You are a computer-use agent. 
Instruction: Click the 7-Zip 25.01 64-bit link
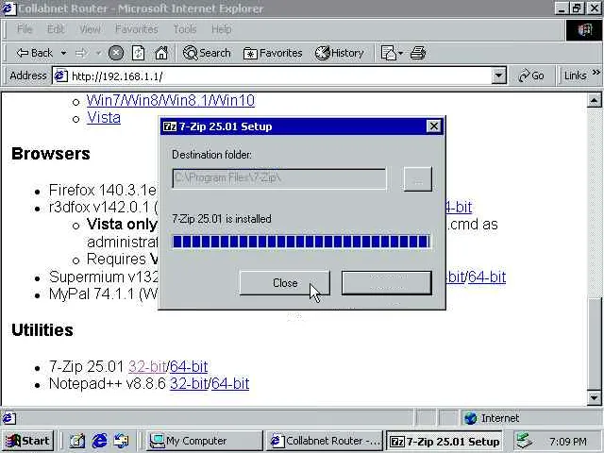[189, 367]
